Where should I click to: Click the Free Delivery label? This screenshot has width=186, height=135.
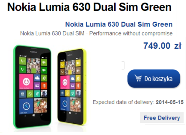[162, 118]
